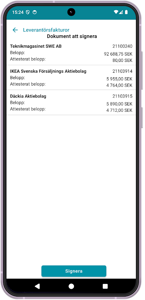Tap the round face status bar icon
145x300 pixels.
click(35, 12)
